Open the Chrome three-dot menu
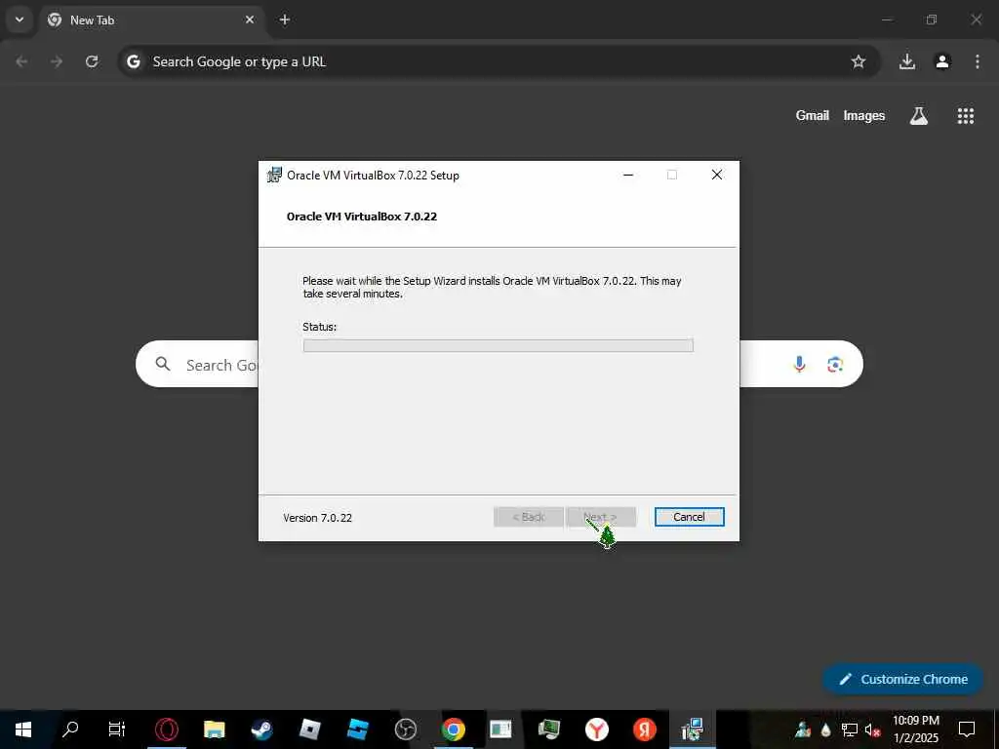The width and height of the screenshot is (999, 749). 978,61
